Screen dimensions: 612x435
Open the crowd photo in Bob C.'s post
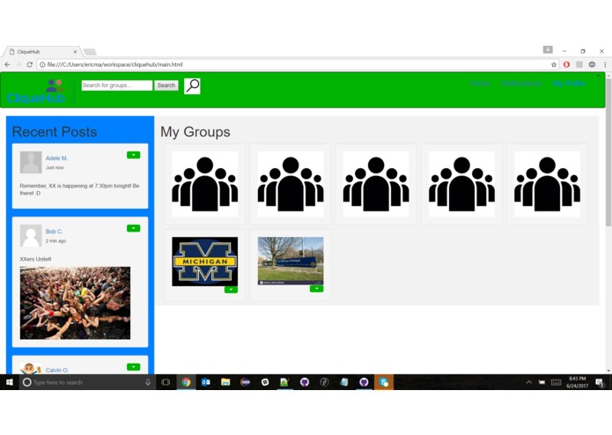coord(75,303)
